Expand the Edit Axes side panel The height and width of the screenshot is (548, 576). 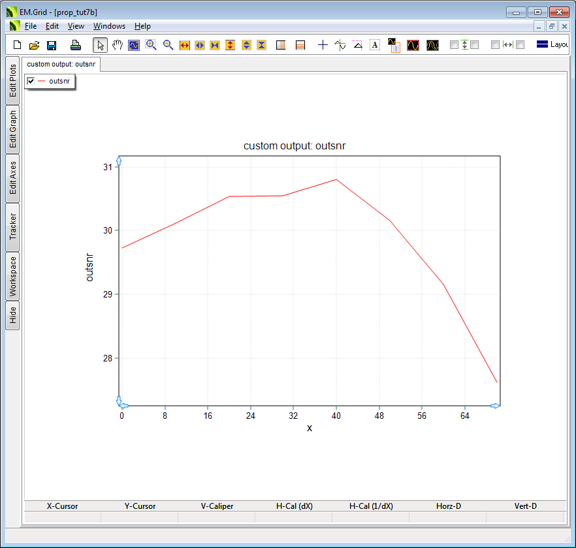[x=12, y=178]
